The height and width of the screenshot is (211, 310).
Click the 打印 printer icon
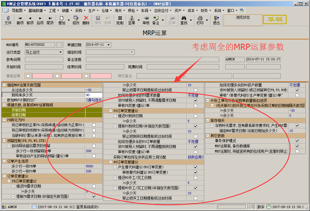200,18
